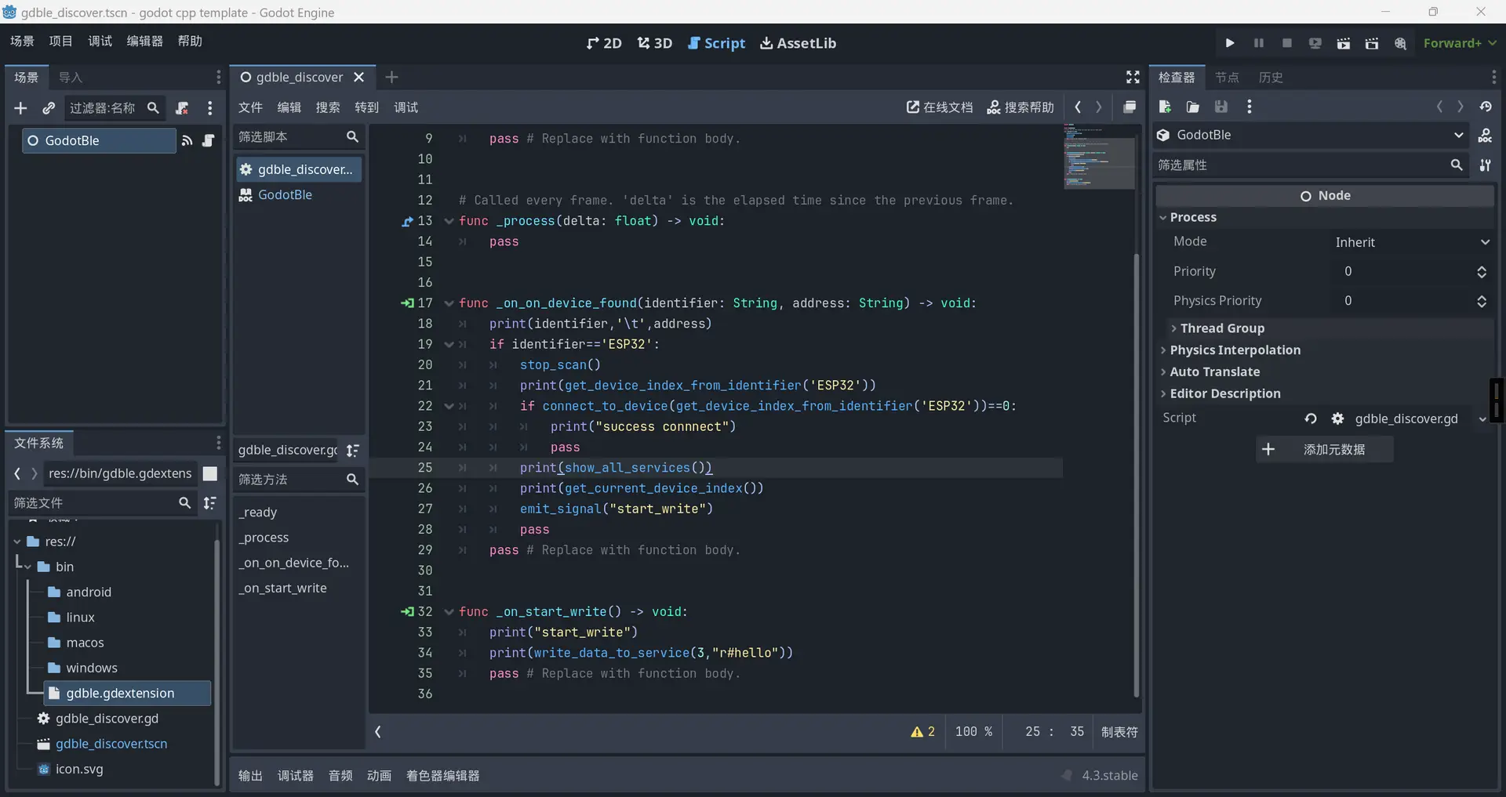Click signal connection icon at line 17

[x=407, y=303]
